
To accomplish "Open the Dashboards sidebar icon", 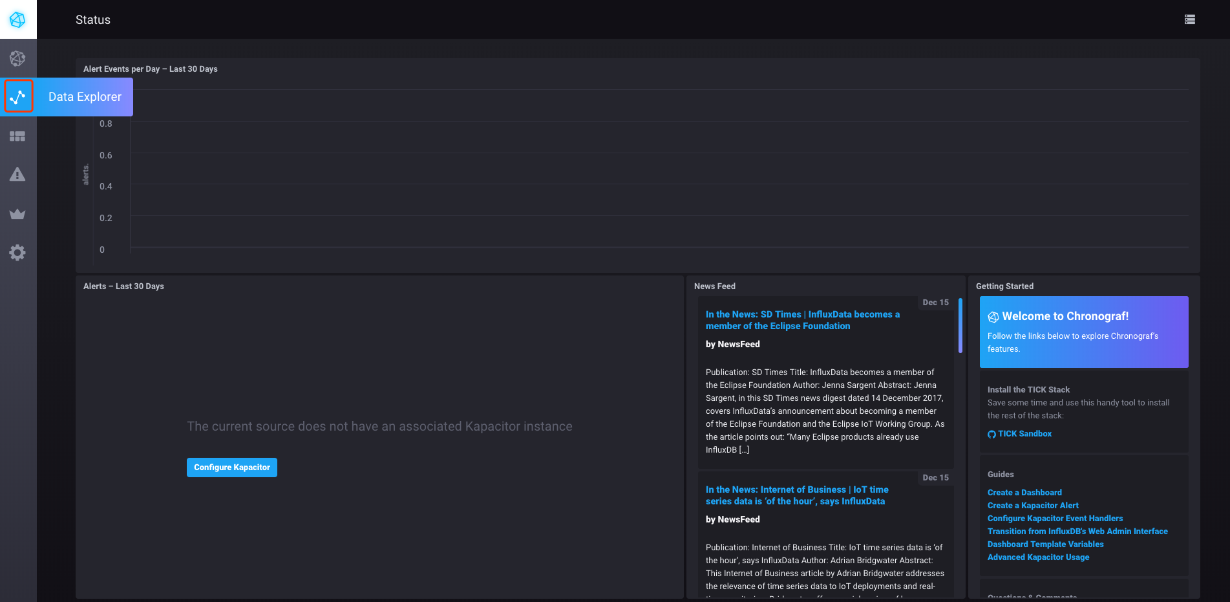I will coord(17,136).
